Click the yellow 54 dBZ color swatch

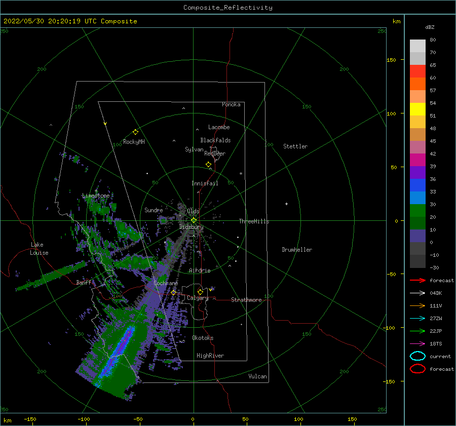click(417, 109)
